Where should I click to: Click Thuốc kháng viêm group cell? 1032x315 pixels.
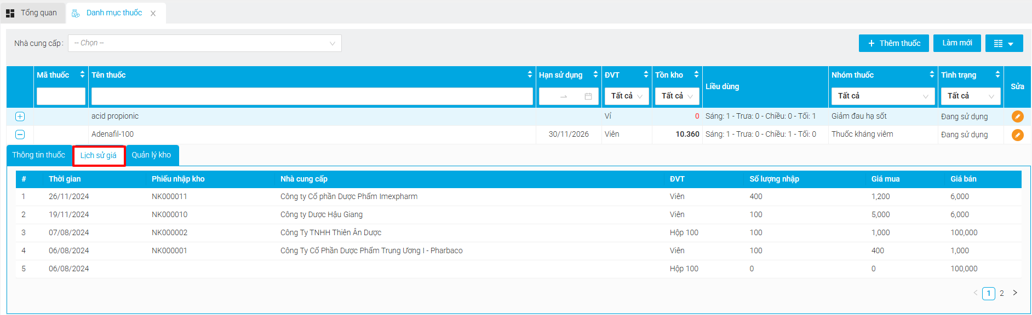[862, 134]
